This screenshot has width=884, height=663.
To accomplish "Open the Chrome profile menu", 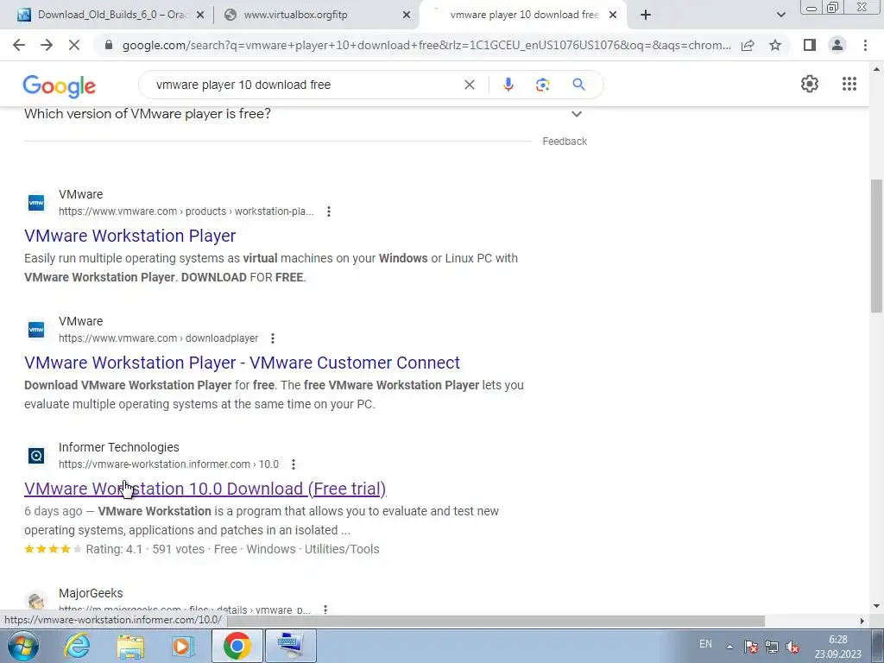I will (837, 45).
